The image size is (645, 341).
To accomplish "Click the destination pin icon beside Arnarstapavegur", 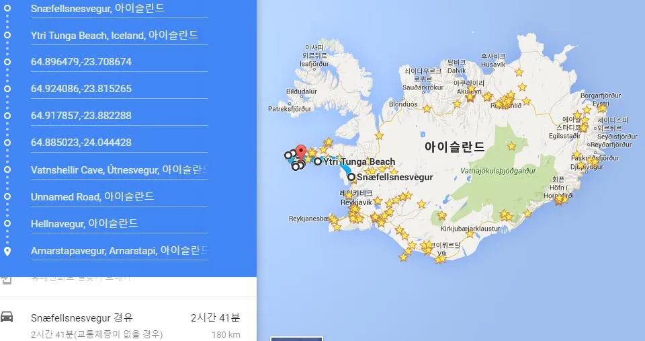I will pos(7,251).
